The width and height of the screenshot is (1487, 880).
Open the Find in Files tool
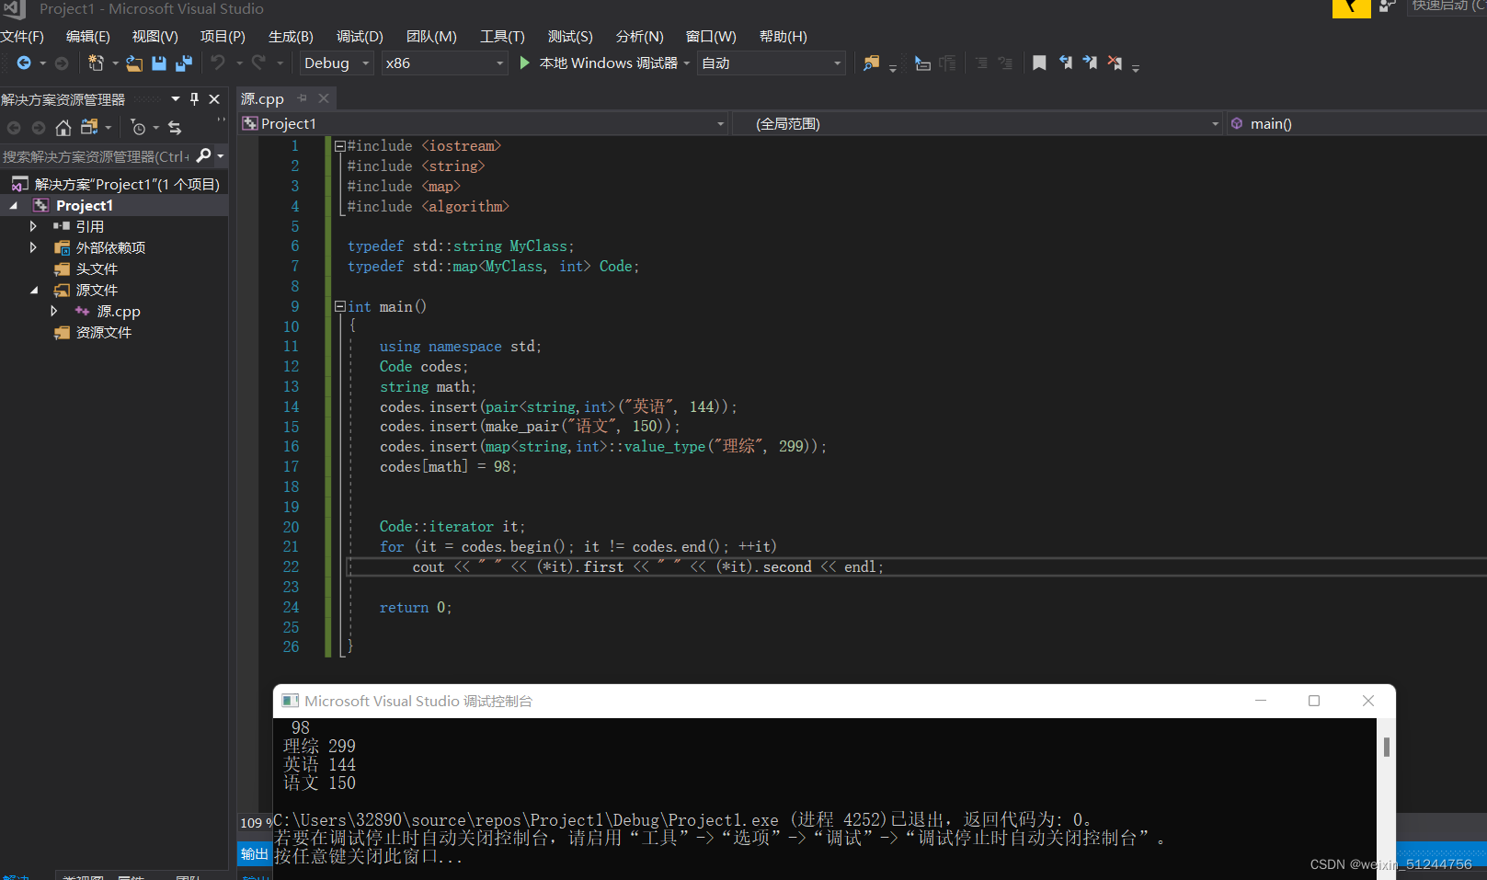pos(870,63)
